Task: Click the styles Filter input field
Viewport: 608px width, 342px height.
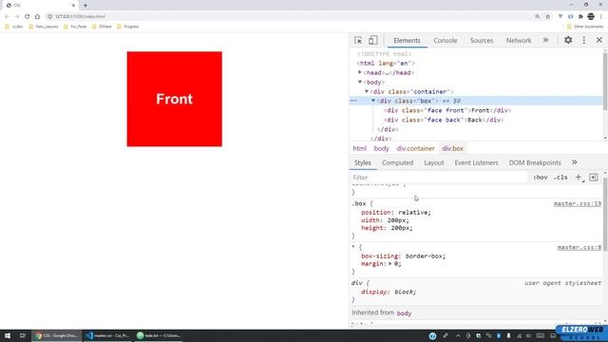Action: (438, 178)
